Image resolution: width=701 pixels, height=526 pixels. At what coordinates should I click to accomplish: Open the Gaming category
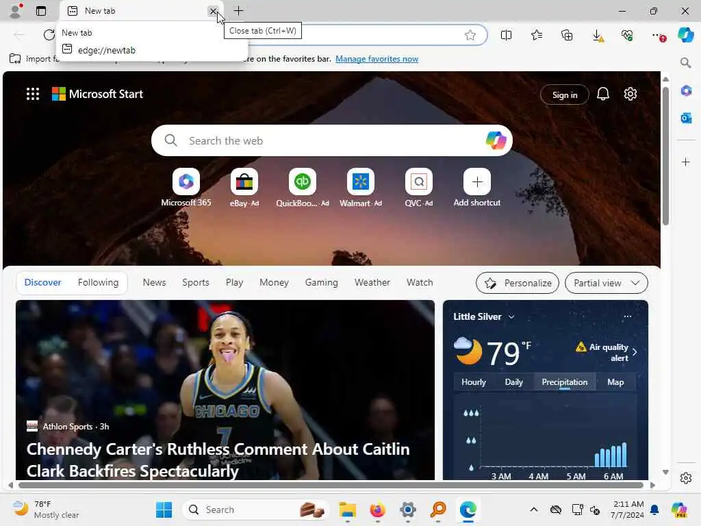[x=322, y=283]
